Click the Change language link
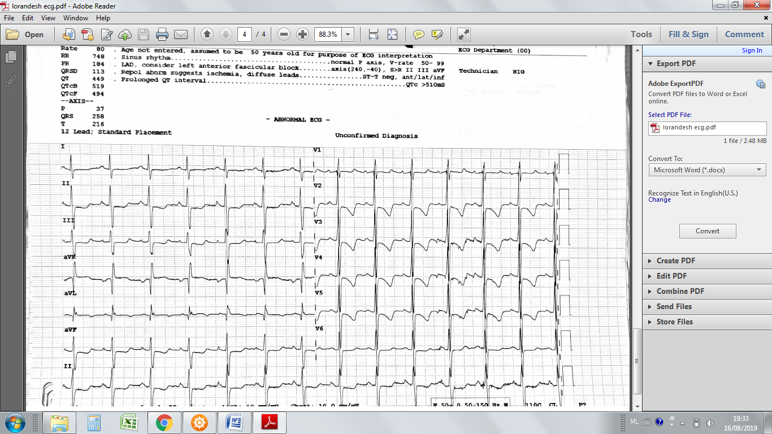 [x=660, y=200]
